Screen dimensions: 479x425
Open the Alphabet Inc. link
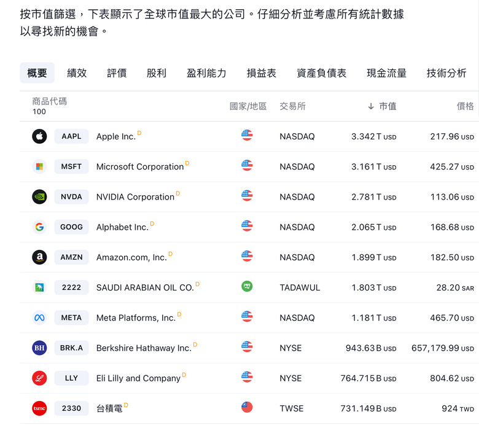pos(122,227)
